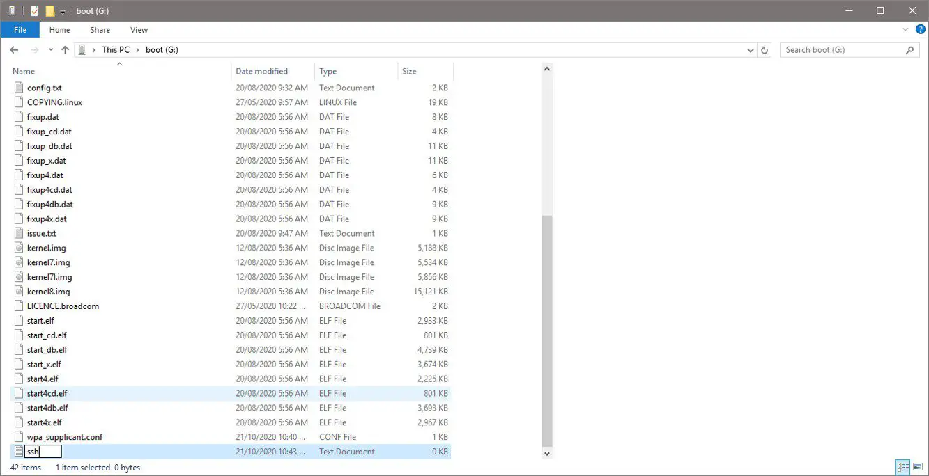
Task: Click the Refresh button beside address bar
Action: coord(765,50)
